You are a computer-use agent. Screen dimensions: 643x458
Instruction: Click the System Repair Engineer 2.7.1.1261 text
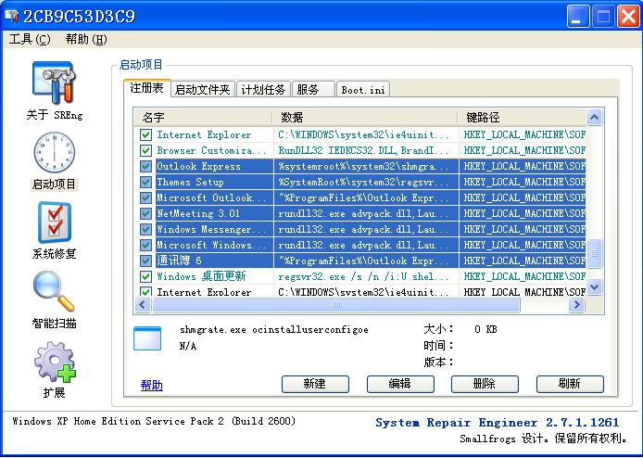[497, 422]
